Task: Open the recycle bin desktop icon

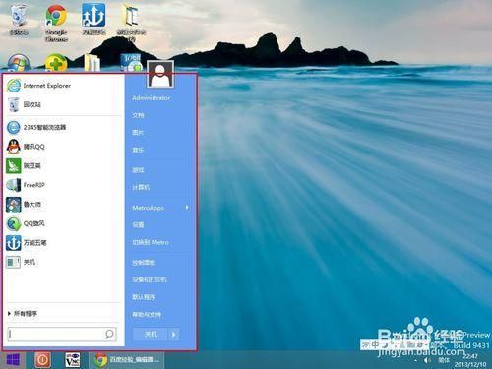Action: (x=19, y=21)
